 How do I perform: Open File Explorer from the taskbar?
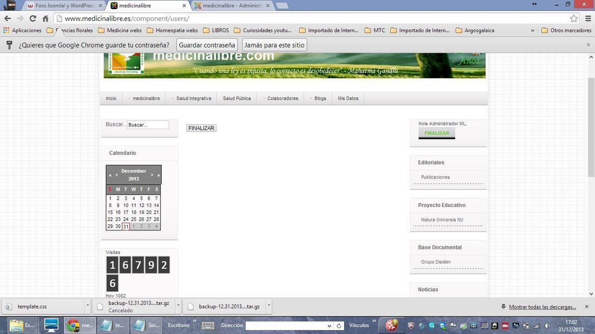pyautogui.click(x=22, y=325)
